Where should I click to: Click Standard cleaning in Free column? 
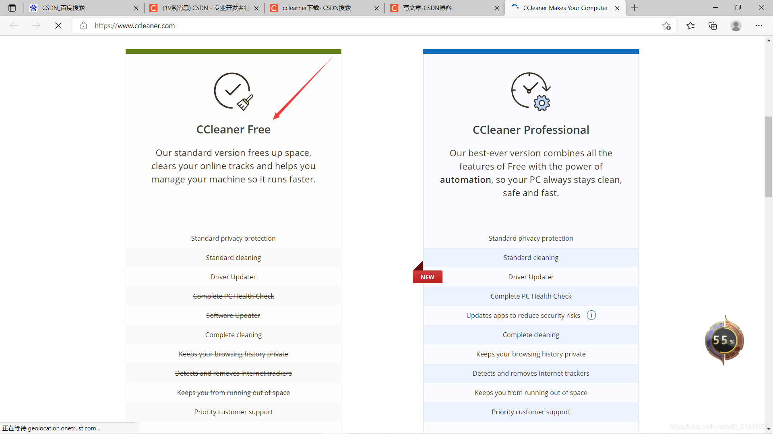[234, 258]
